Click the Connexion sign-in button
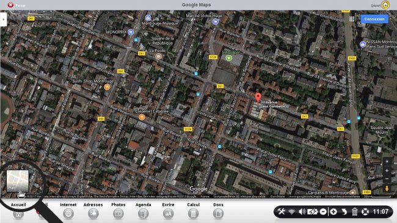Viewport: 397px width, 223px height. click(x=374, y=19)
